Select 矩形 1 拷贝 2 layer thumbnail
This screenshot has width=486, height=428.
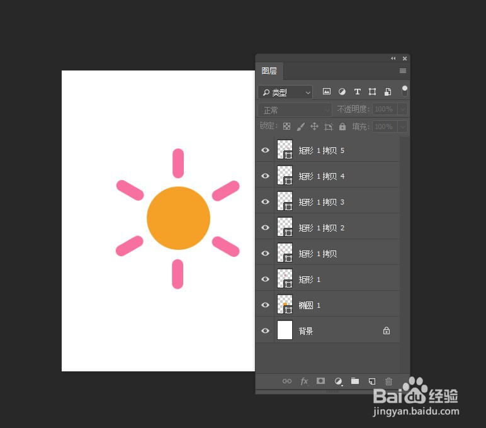(285, 227)
